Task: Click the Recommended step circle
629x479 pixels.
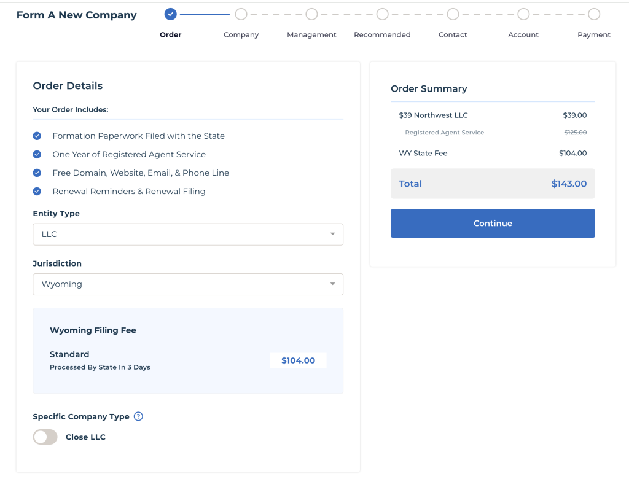Action: 382,14
